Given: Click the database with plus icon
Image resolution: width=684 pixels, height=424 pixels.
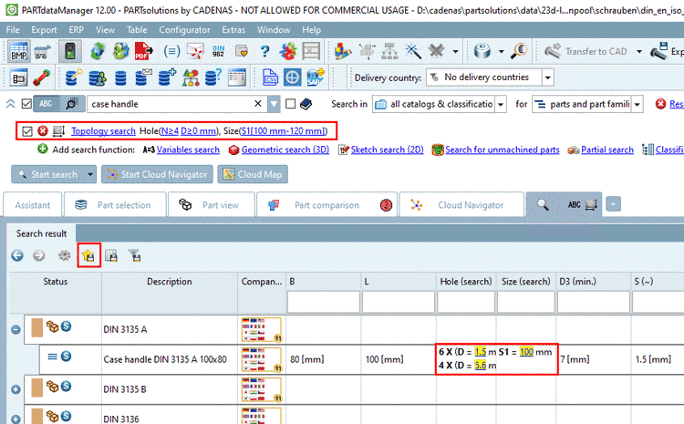Looking at the screenshot, I should 167,78.
